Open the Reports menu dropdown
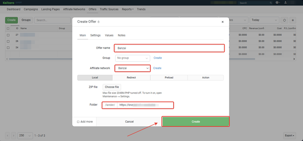The width and height of the screenshot is (303, 141). pyautogui.click(x=128, y=9)
